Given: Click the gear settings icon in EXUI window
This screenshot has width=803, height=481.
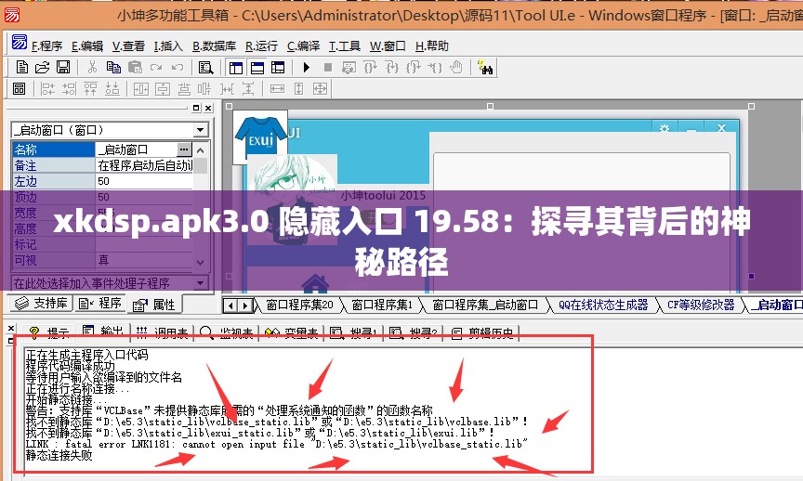Looking at the screenshot, I should (x=665, y=128).
